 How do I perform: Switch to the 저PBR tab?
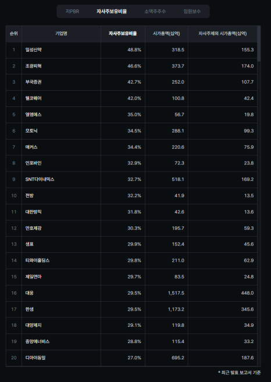[72, 12]
